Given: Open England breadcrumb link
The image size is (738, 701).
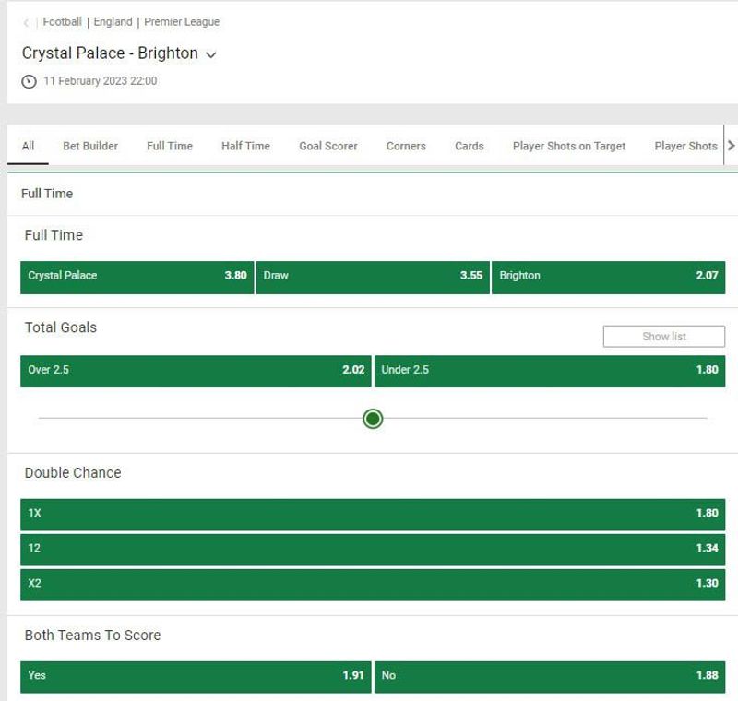Looking at the screenshot, I should [113, 21].
